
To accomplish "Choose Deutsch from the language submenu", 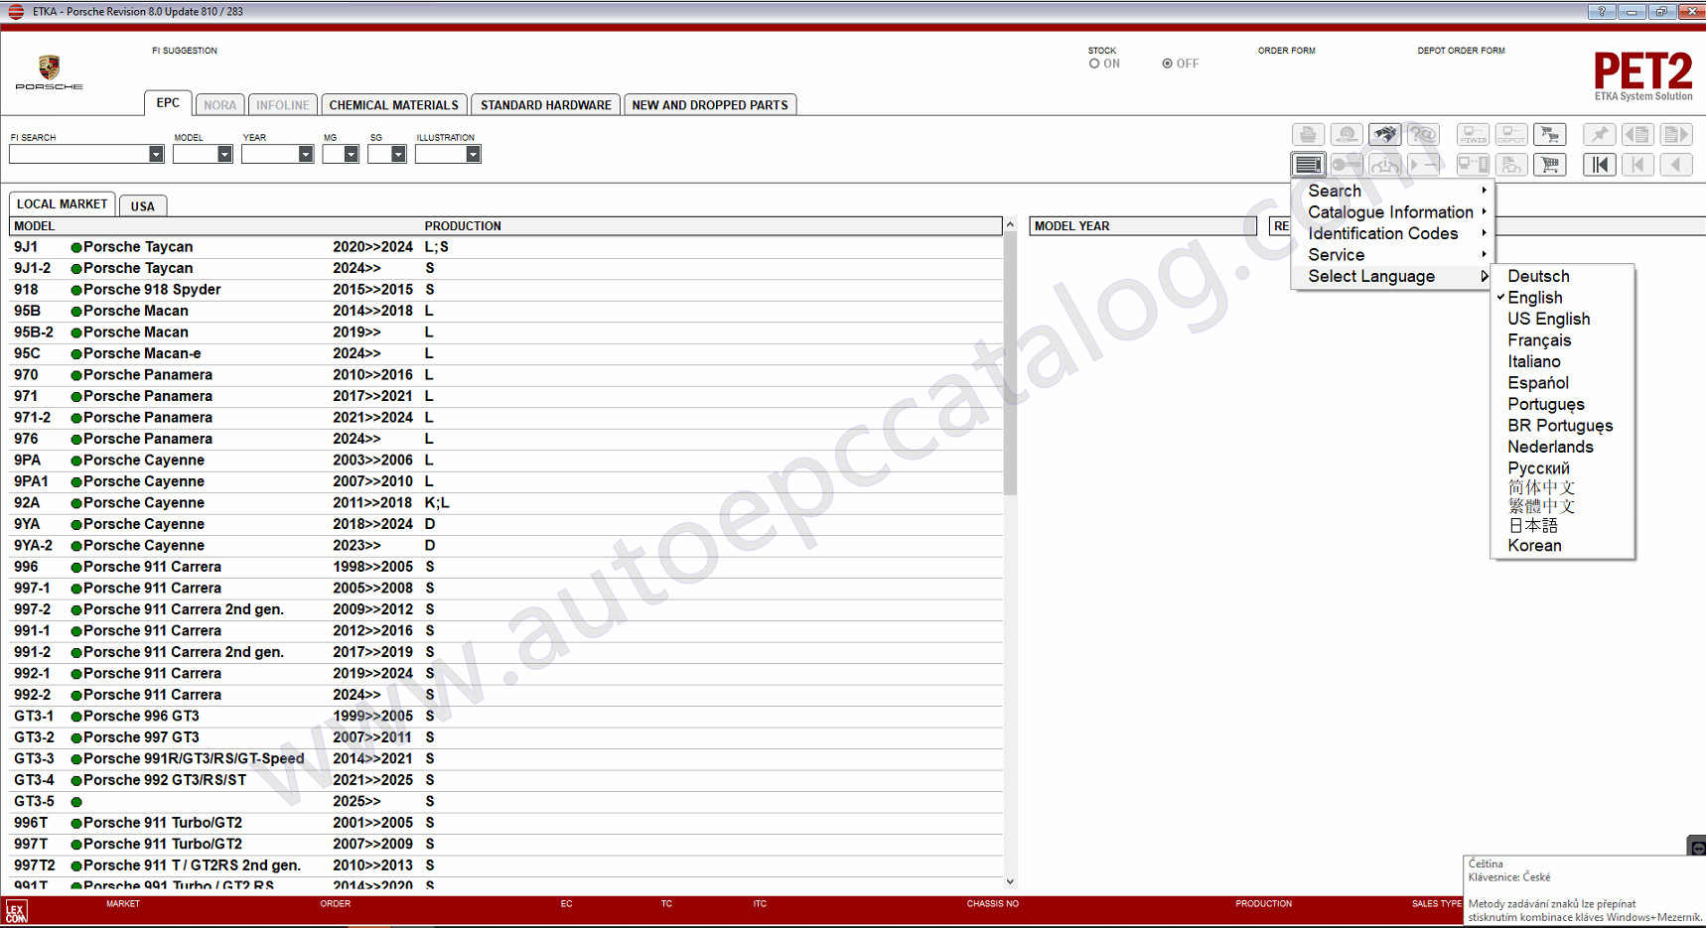I will tap(1538, 276).
